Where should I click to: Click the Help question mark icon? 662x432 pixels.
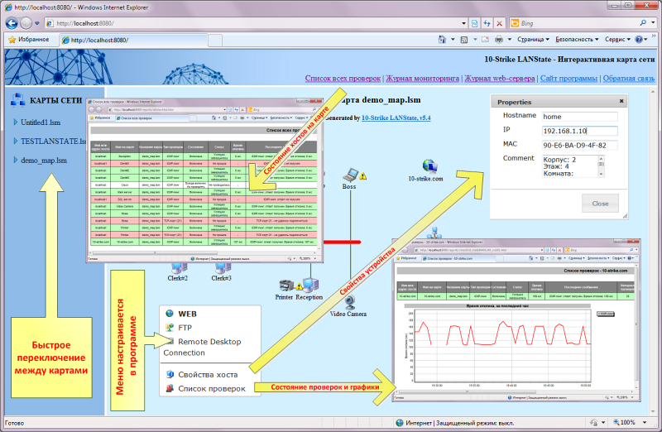pyautogui.click(x=639, y=39)
